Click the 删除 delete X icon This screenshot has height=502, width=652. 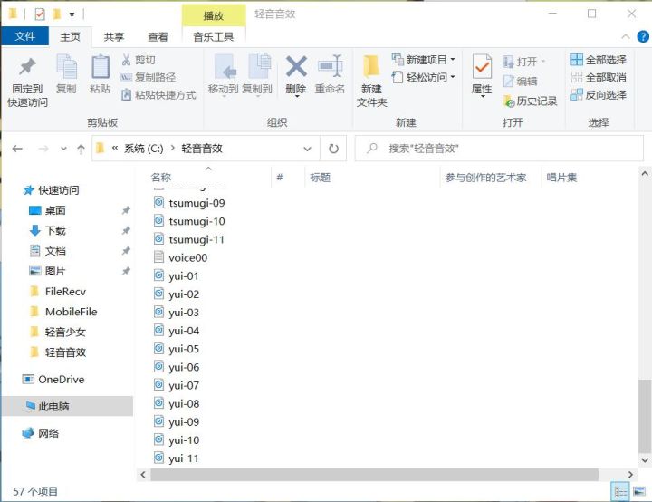(x=296, y=75)
